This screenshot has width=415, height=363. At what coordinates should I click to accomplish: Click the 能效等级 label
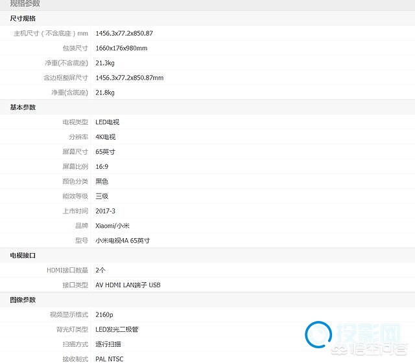click(x=75, y=196)
